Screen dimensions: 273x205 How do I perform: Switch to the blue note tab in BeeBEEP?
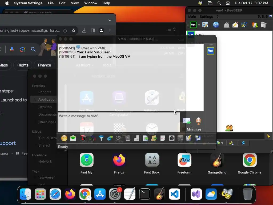[243, 143]
